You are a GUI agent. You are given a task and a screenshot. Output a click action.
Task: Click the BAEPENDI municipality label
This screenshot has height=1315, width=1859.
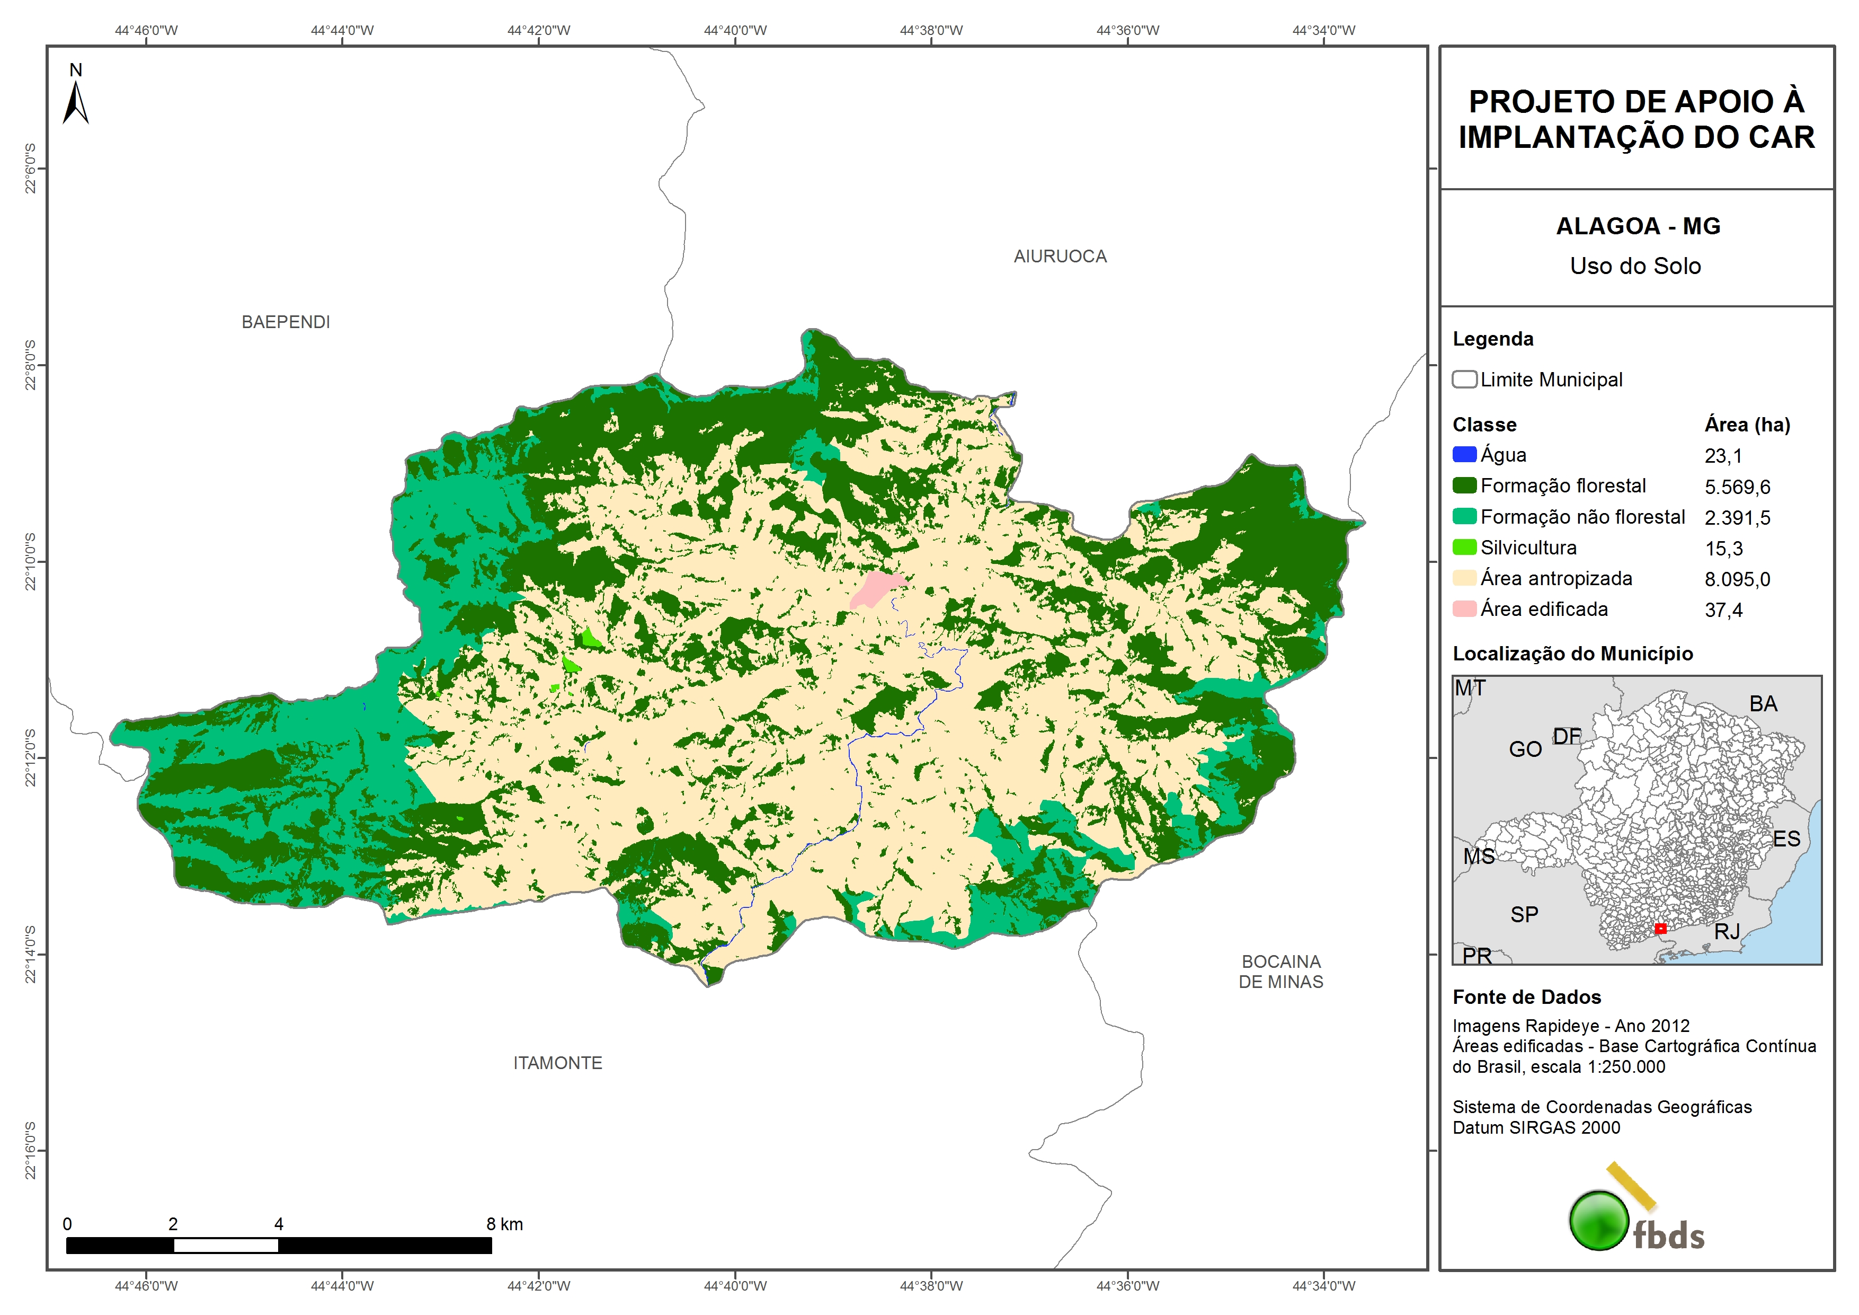[286, 322]
